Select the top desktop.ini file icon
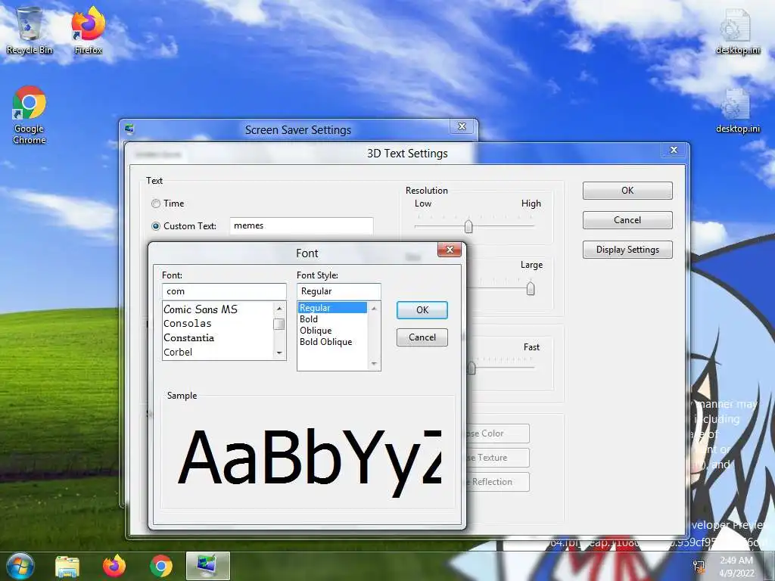Screen dimensions: 775x581 click(737, 30)
